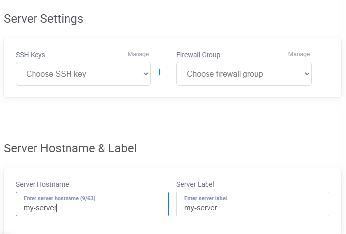Click the 'Enter server label' floating placeholder
Image resolution: width=346 pixels, height=234 pixels.
(206, 198)
